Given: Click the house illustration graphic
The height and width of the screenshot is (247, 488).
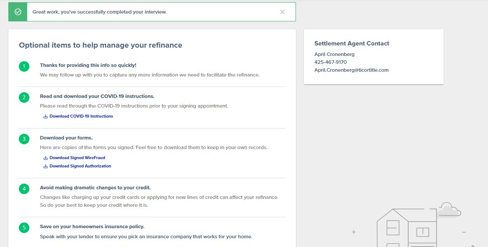Looking at the screenshot, I should (407, 228).
